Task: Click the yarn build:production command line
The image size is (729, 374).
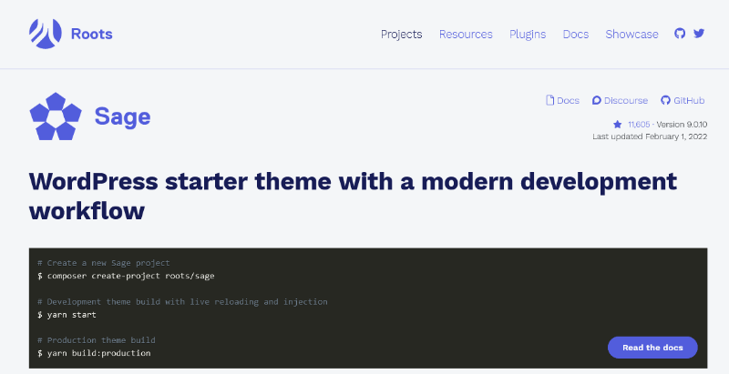Action: (94, 353)
